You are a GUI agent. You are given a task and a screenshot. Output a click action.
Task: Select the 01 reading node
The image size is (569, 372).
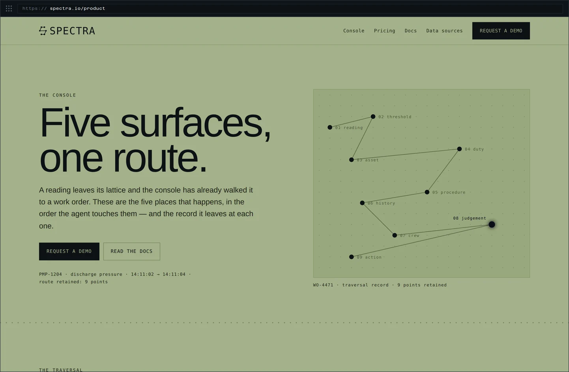point(330,127)
